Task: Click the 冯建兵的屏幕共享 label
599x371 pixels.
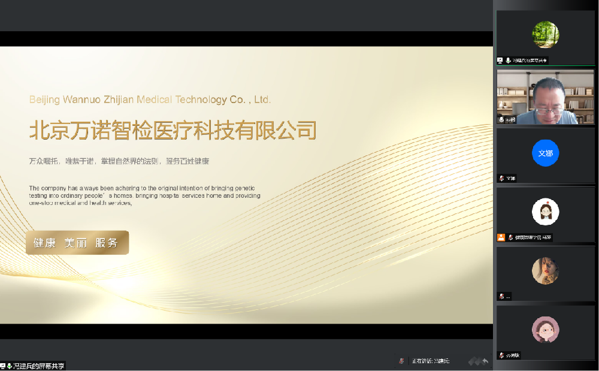Action: tap(38, 366)
